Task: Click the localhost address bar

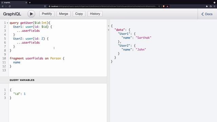Action: click(x=104, y=6)
